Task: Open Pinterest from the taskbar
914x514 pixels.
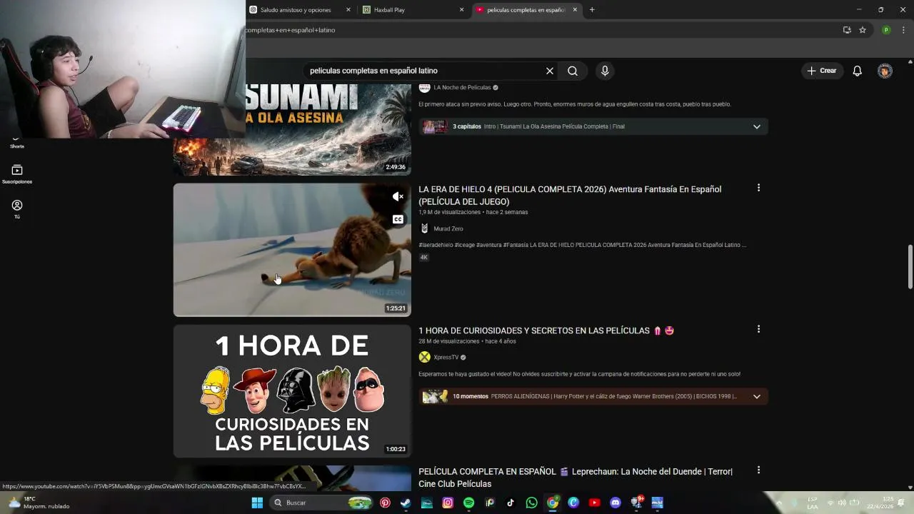Action: [x=385, y=503]
